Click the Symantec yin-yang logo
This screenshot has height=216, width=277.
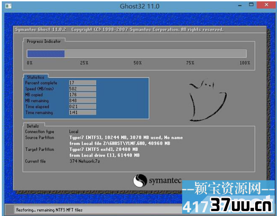point(140,180)
